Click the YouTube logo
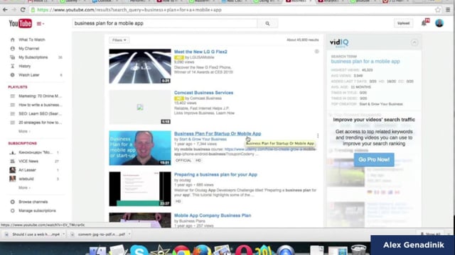Viewport: 455px width, 255px height. coord(21,23)
